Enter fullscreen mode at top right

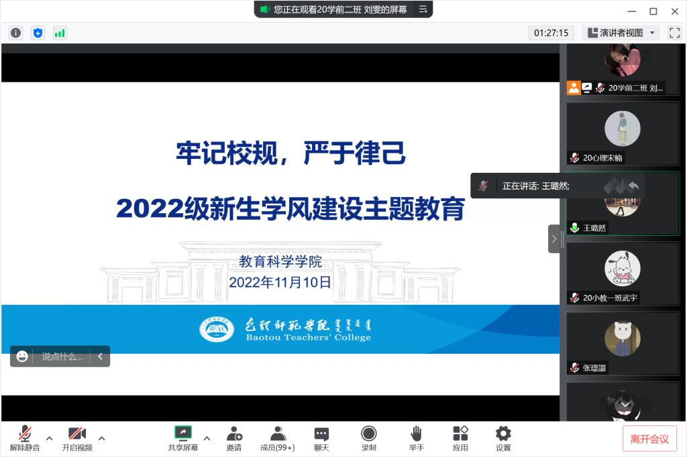point(674,33)
